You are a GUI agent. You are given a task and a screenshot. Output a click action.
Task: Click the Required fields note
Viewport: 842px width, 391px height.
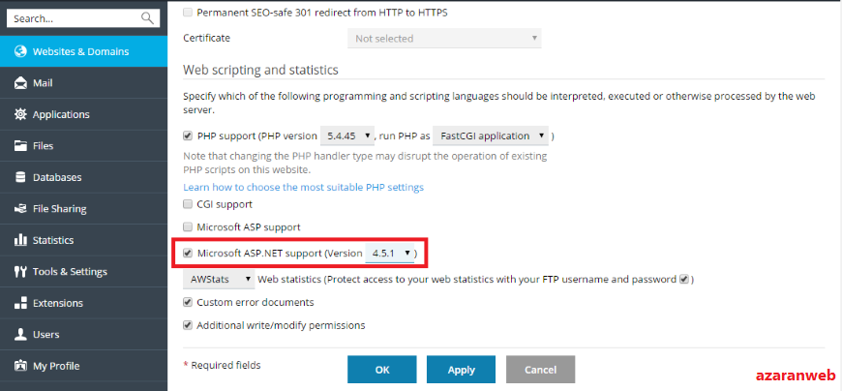coord(222,365)
